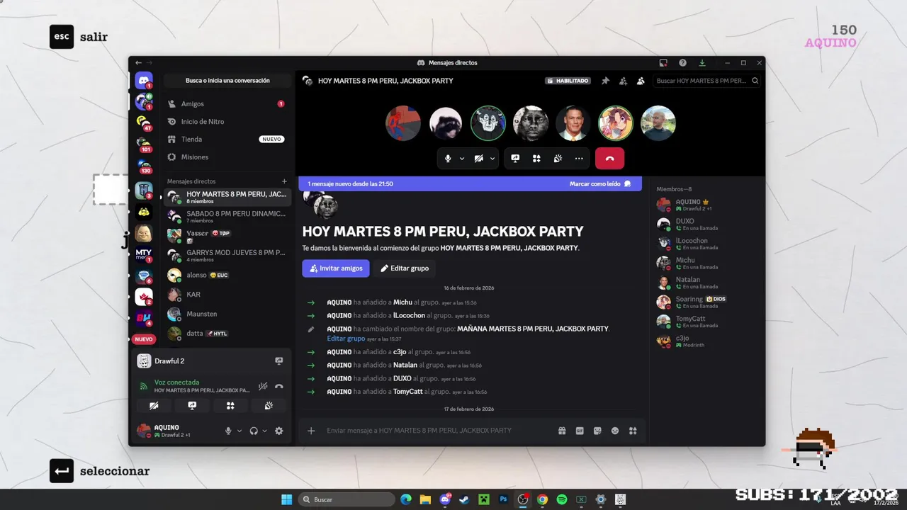This screenshot has width=907, height=510.
Task: Disconnect from voice in the Voz conectada panel
Action: pos(279,386)
